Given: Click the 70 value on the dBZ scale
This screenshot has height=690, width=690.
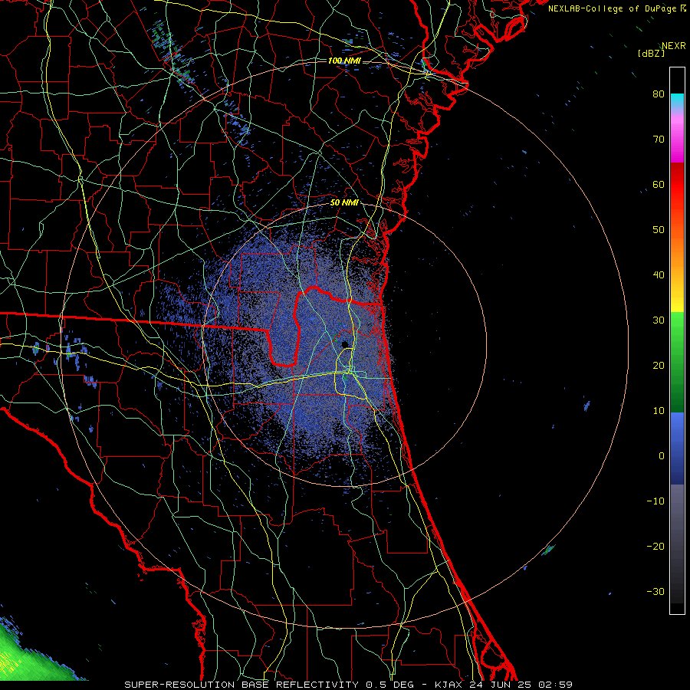Looking at the screenshot, I should click(659, 139).
